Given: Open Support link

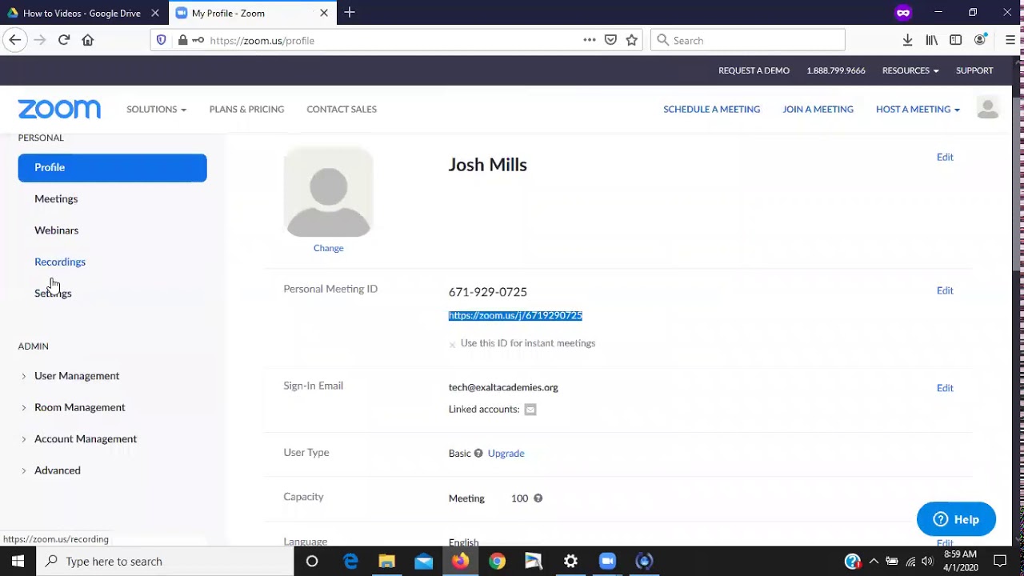Looking at the screenshot, I should pos(974,70).
